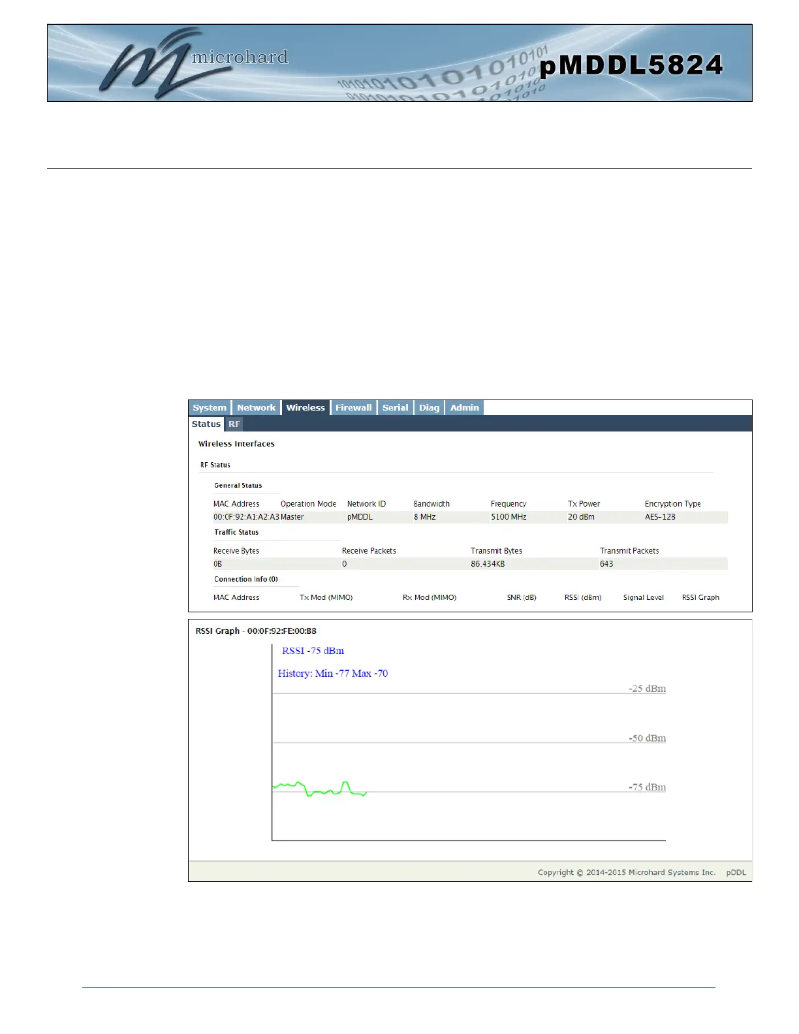Screen dimensions: 799x1034
Task: Click the 5100 MHz frequency value
Action: pos(509,517)
